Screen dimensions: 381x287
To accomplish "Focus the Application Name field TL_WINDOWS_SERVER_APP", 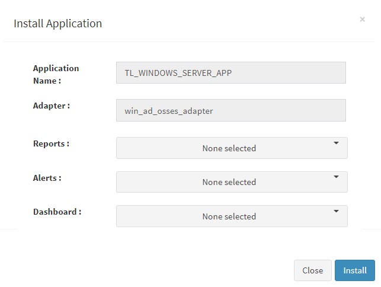I will pos(231,73).
